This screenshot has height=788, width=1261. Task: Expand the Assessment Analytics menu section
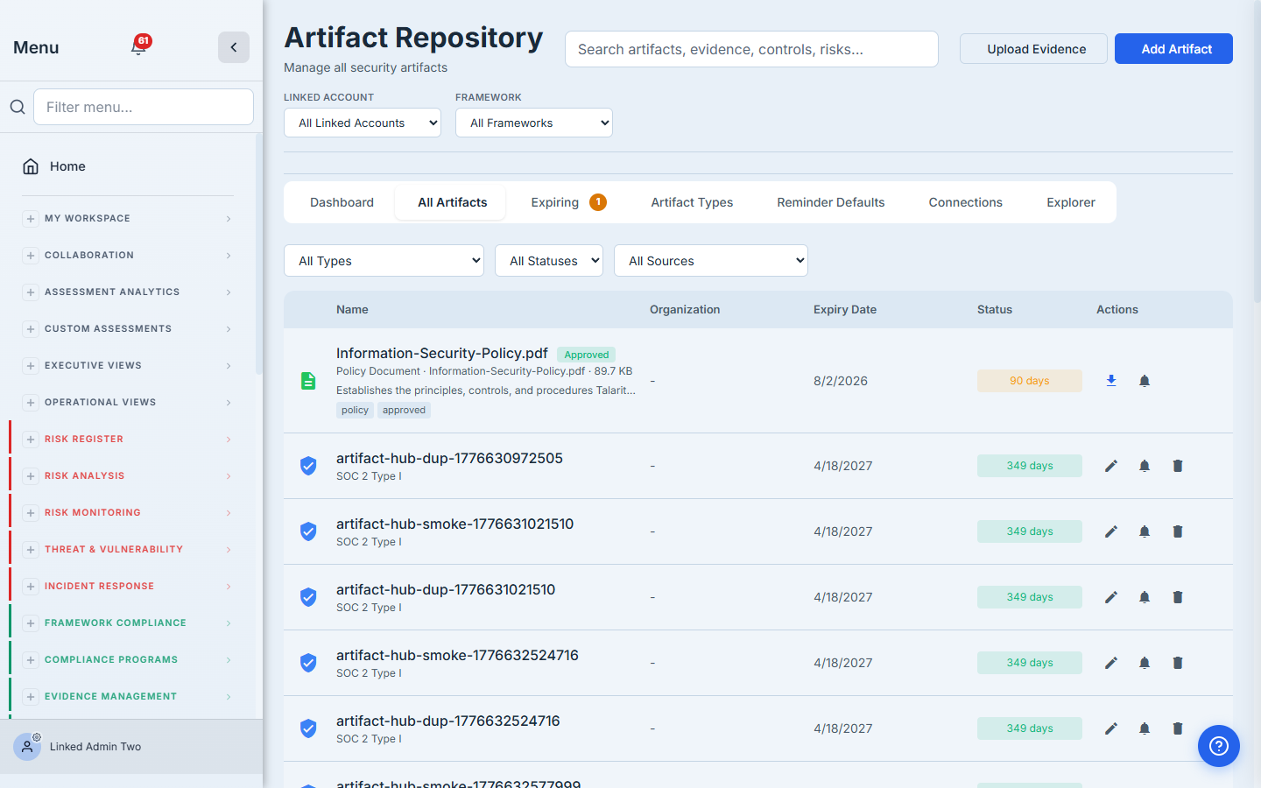coord(128,292)
